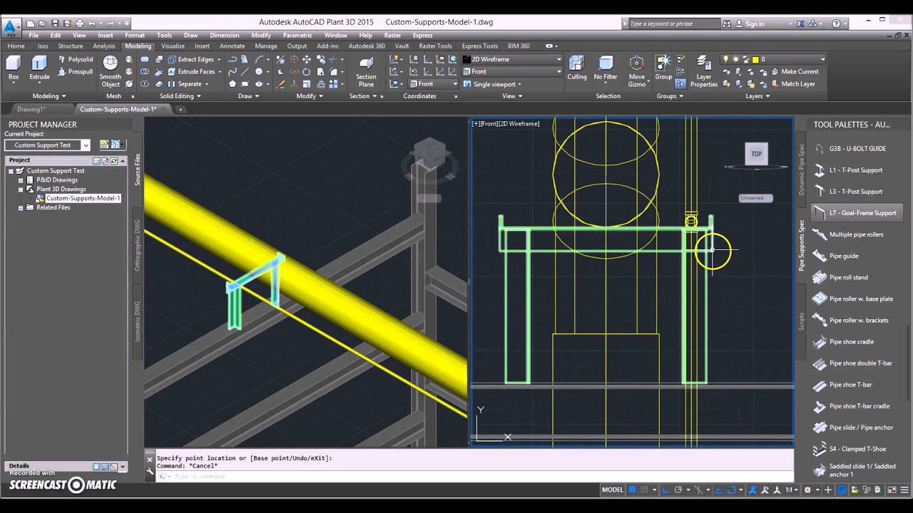The width and height of the screenshot is (913, 513).
Task: Click the Separate solid tool
Action: [185, 83]
